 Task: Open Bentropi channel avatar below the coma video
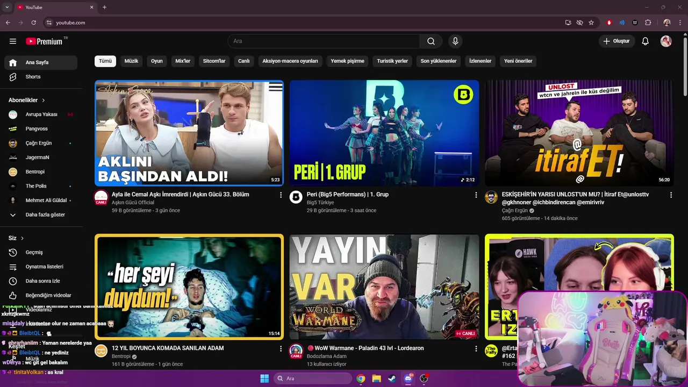[101, 351]
